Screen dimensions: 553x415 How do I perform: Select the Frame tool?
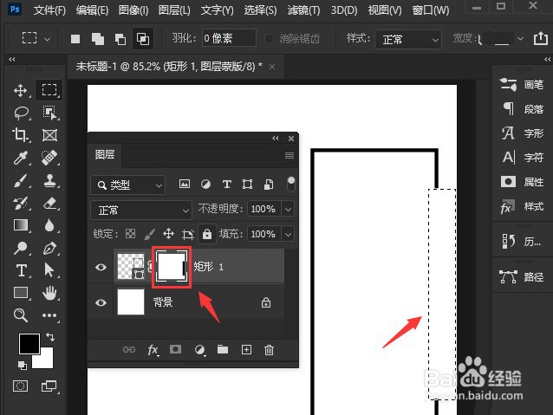pyautogui.click(x=49, y=135)
